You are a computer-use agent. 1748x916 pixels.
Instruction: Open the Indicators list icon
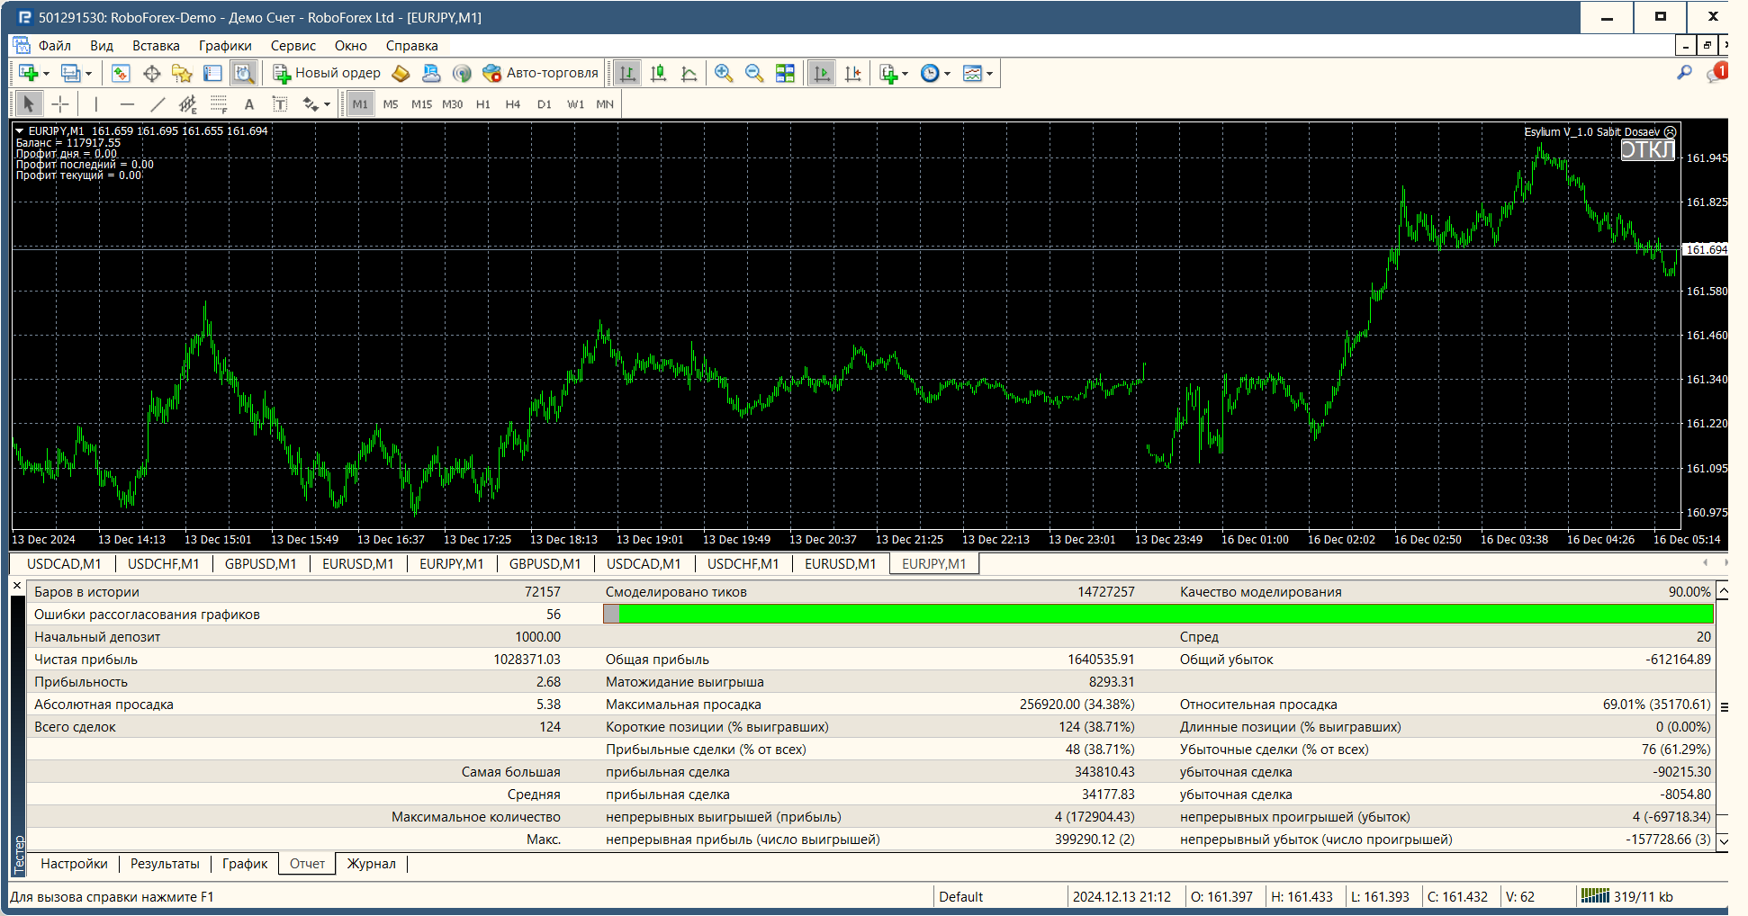(889, 74)
